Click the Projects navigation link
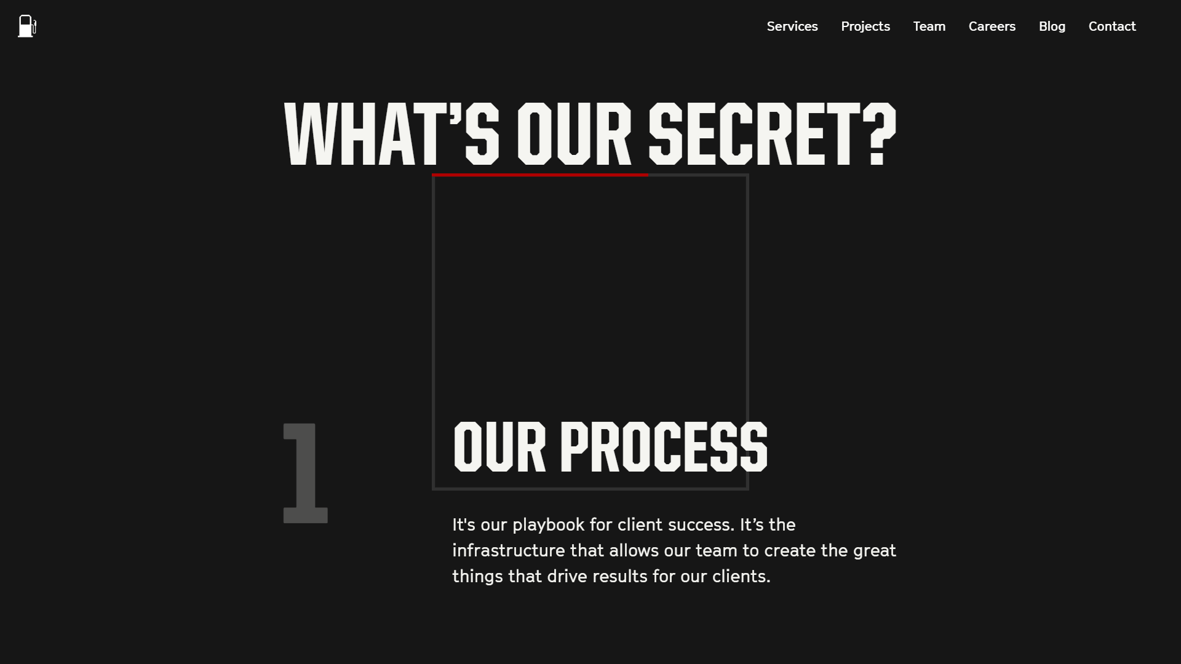This screenshot has width=1181, height=664. 865,26
